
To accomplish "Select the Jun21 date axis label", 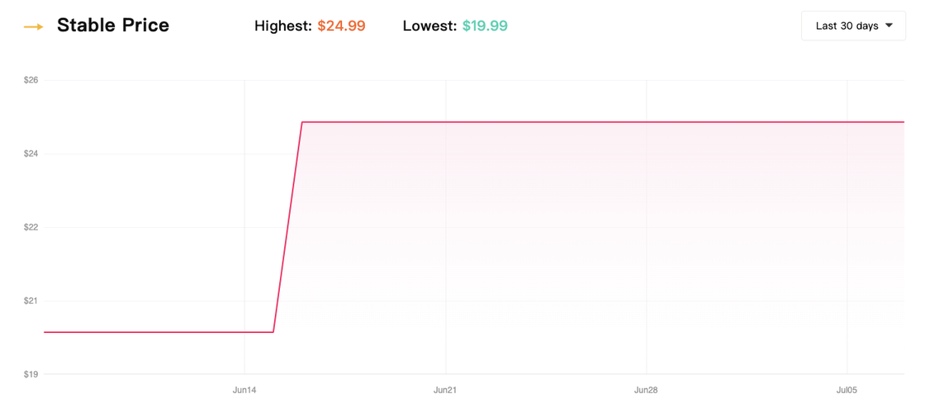I will [x=445, y=391].
